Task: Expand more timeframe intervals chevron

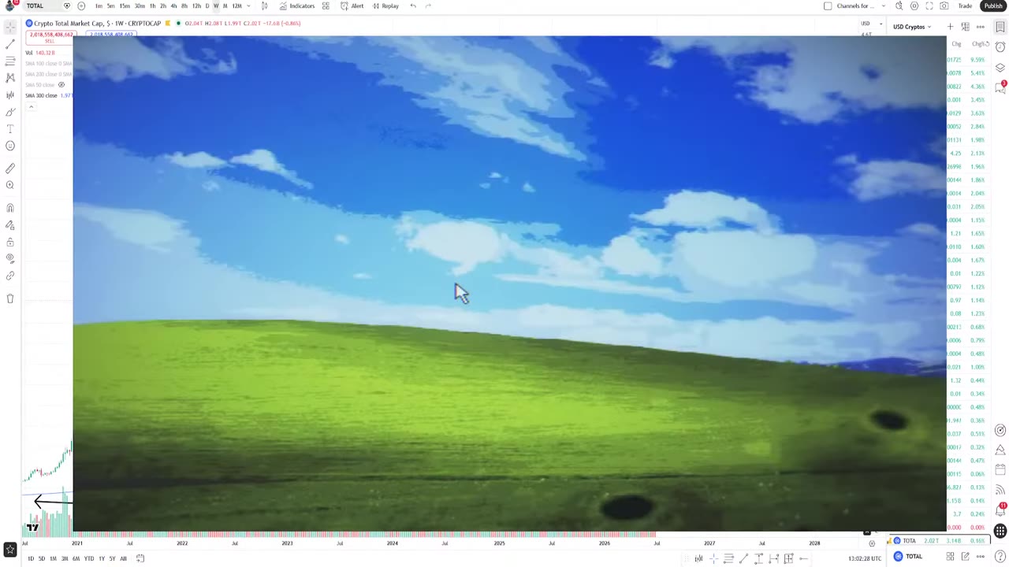Action: [249, 6]
